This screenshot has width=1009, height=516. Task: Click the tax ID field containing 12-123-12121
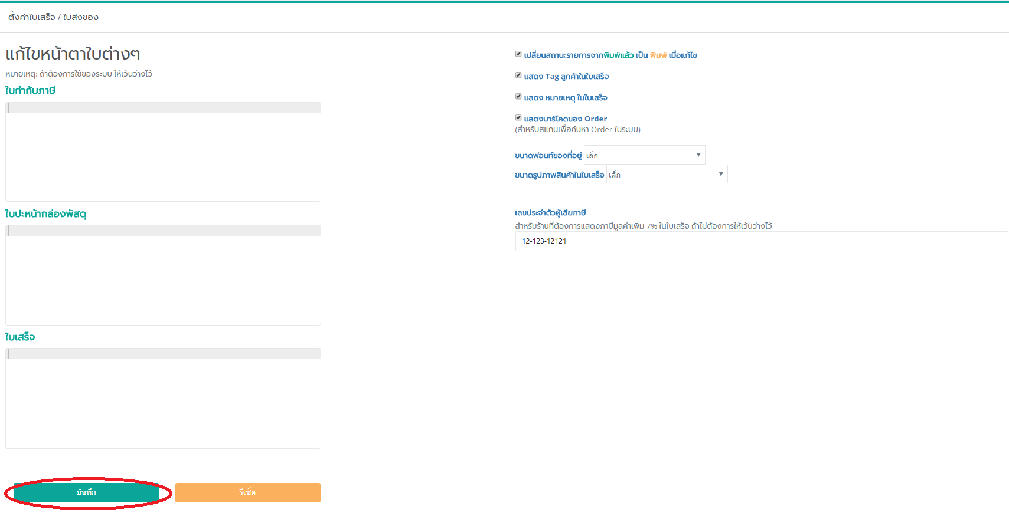[x=761, y=241]
